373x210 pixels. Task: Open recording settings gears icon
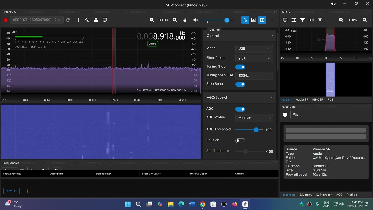pos(295,115)
